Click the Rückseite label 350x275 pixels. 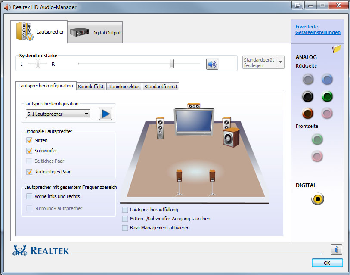pos(306,66)
